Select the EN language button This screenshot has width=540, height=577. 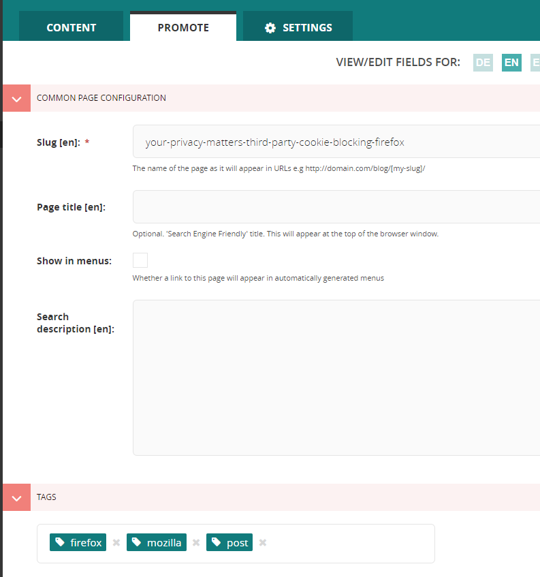(511, 63)
